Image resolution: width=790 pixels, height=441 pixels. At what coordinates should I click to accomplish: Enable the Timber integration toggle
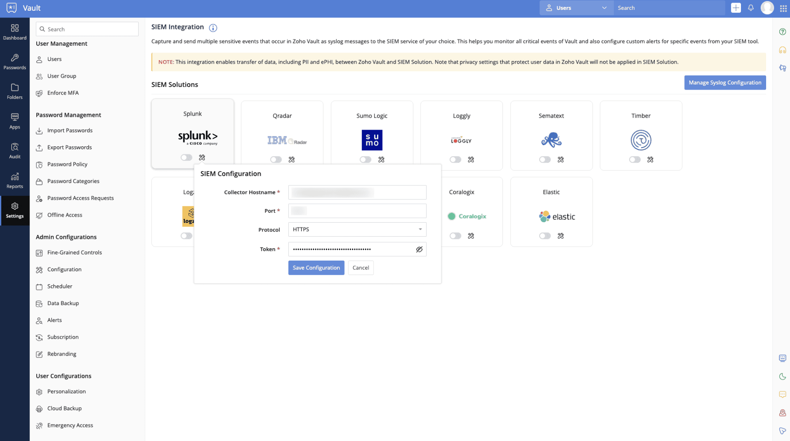pyautogui.click(x=635, y=160)
